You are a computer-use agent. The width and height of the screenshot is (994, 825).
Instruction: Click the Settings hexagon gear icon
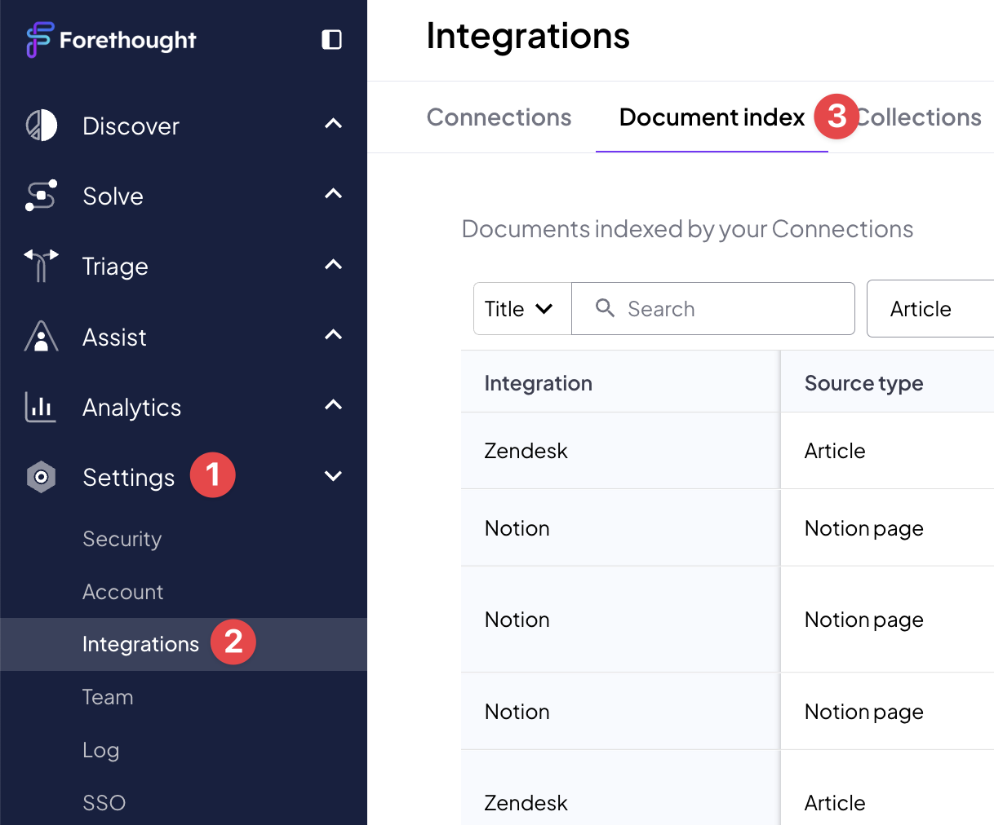(x=42, y=477)
